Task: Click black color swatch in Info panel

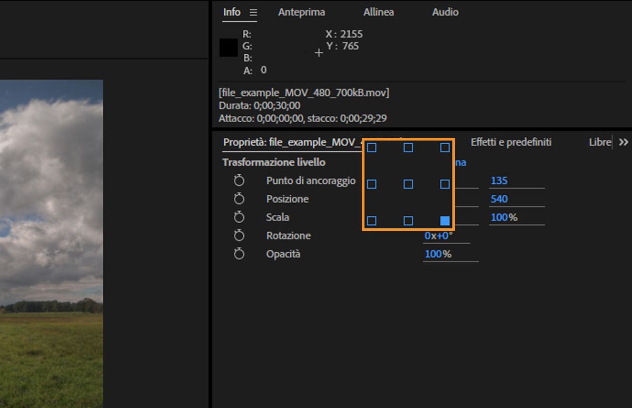Action: (229, 47)
